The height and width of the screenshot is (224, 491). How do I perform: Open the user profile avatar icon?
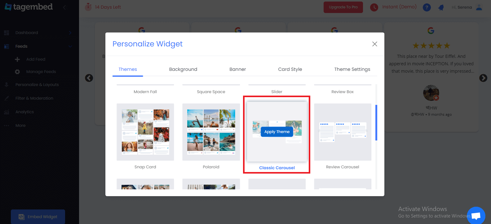[479, 7]
